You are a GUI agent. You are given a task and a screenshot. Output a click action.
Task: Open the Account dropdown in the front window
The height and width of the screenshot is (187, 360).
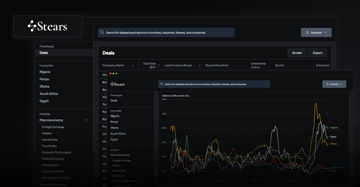click(334, 84)
